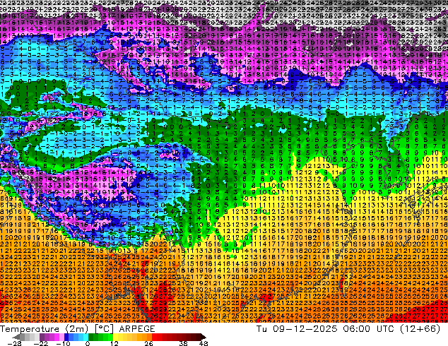This screenshot has width=448, height=346.
Task: Click the dark purple swatch at the -22 legend mark
Action: 42,337
